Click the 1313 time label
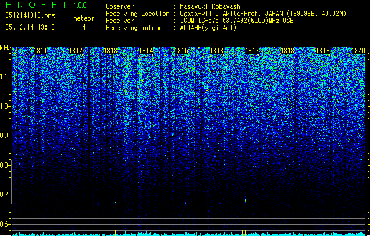371x236 pixels. coord(111,51)
